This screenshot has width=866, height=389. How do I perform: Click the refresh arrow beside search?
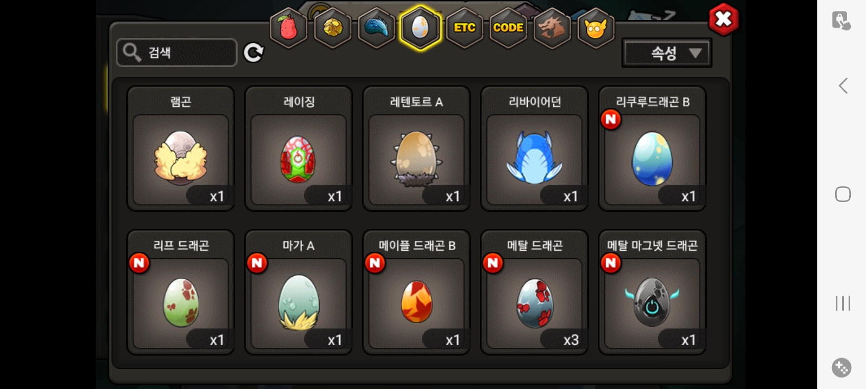(x=253, y=52)
